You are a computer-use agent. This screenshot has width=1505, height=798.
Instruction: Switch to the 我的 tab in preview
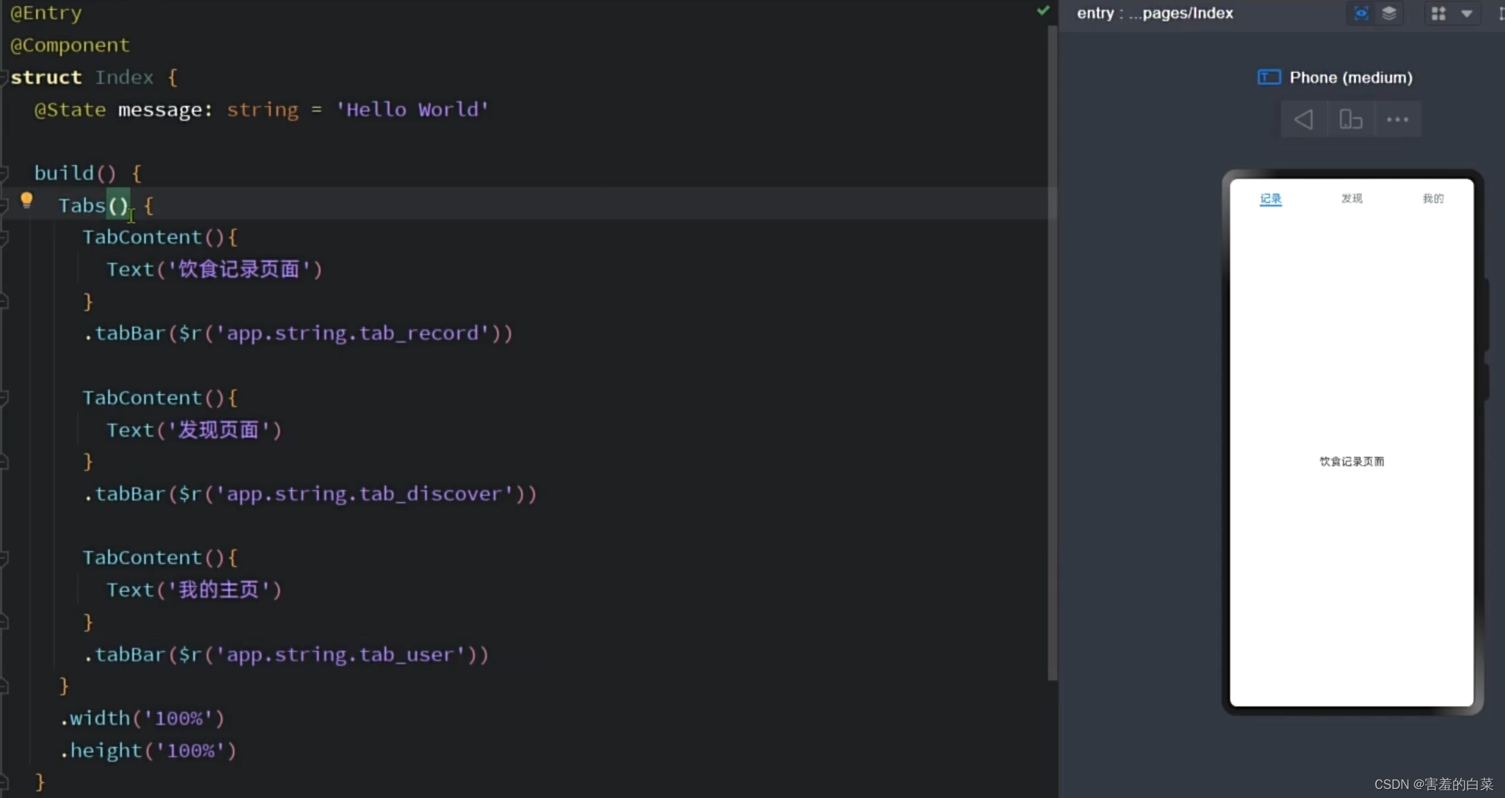[1432, 199]
